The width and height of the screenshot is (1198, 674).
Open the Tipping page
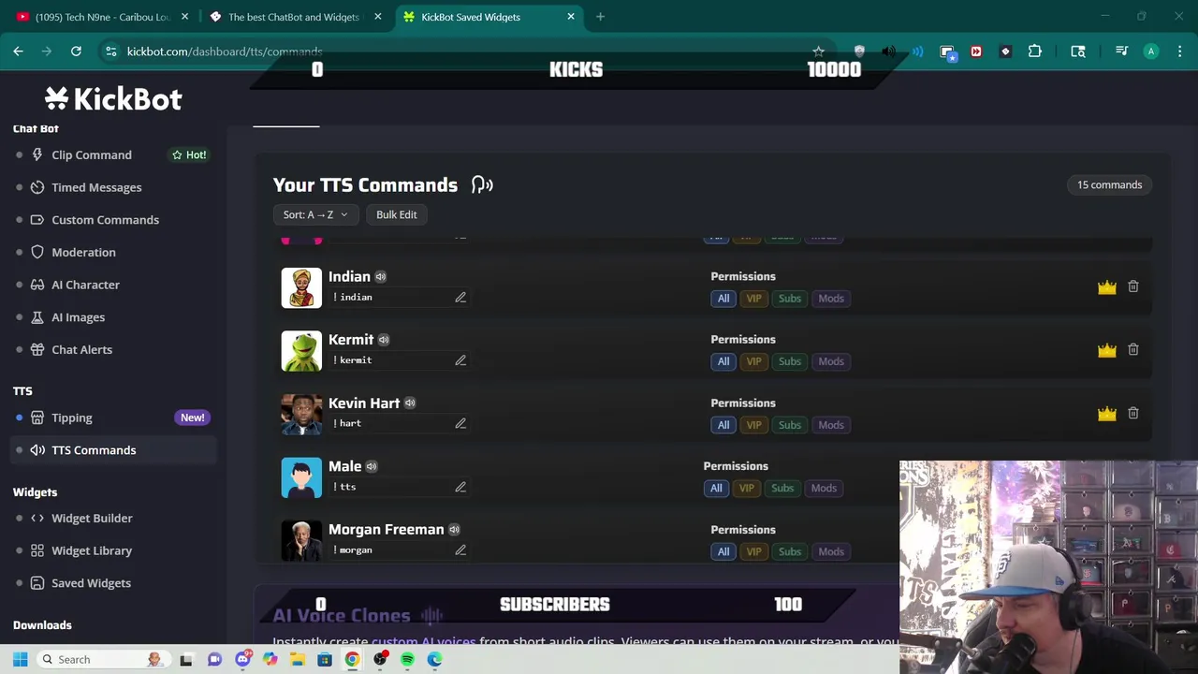(x=71, y=418)
